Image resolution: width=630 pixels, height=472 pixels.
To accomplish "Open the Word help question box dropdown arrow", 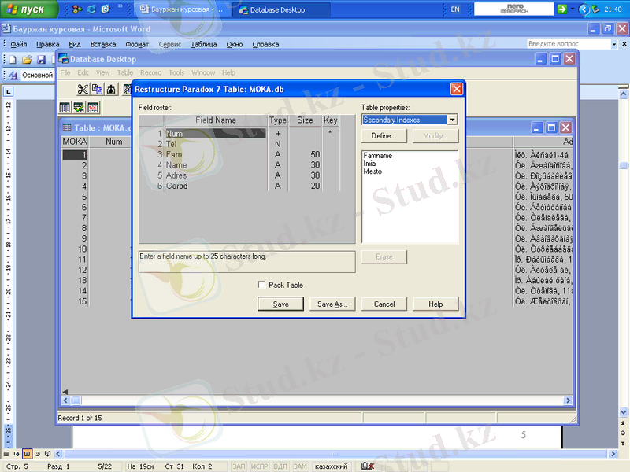I will [x=613, y=44].
